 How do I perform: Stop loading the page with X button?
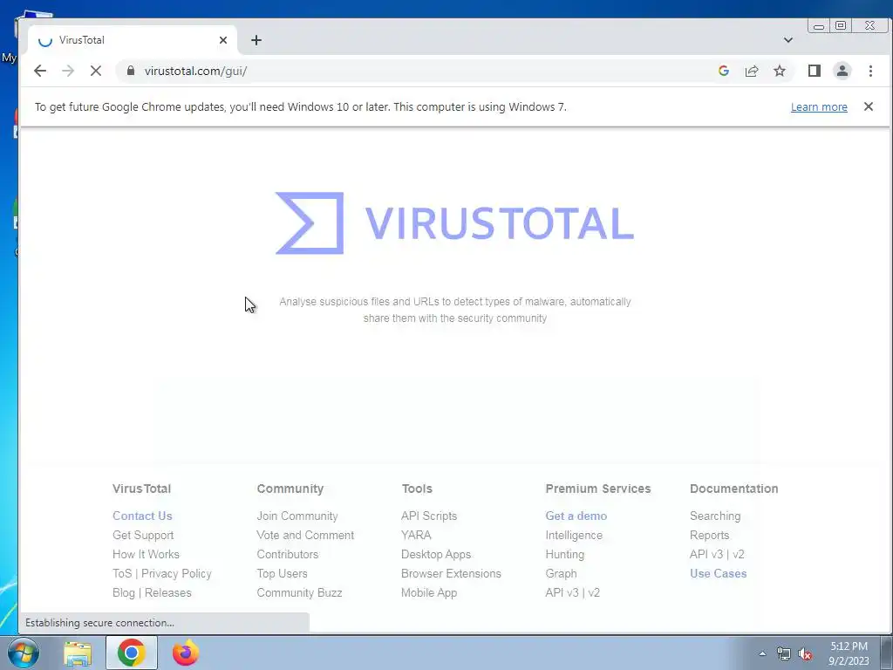click(96, 71)
